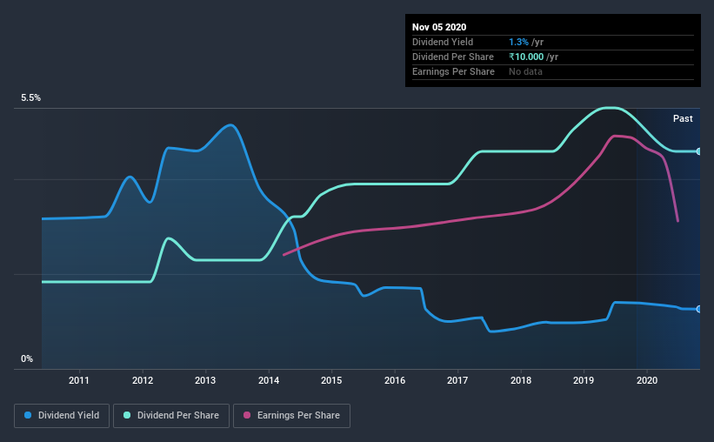Click the 0% y-axis label
714x442 pixels.
click(27, 359)
